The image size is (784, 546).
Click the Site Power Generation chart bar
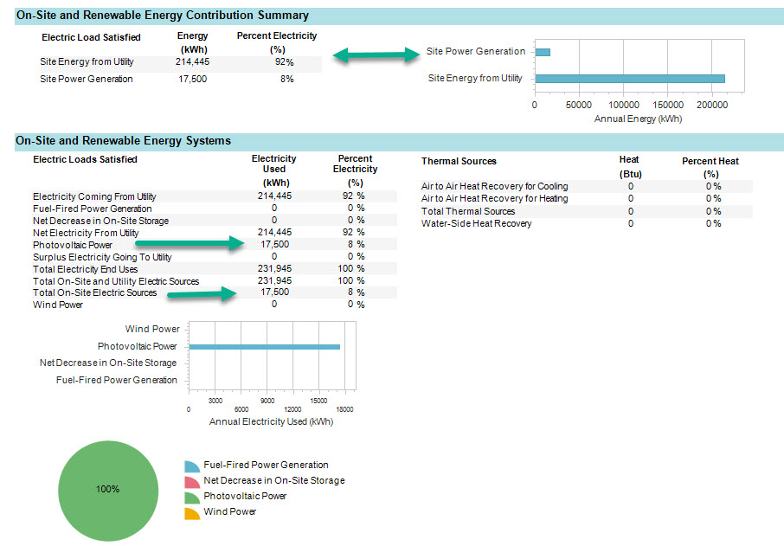pos(543,52)
